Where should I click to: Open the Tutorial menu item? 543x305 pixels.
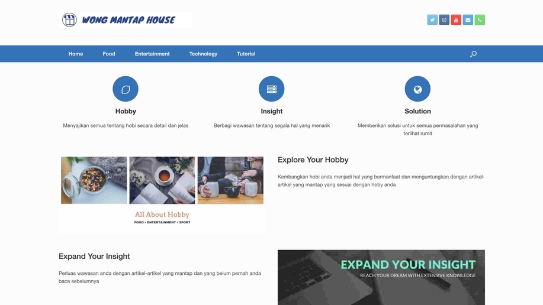coord(246,54)
